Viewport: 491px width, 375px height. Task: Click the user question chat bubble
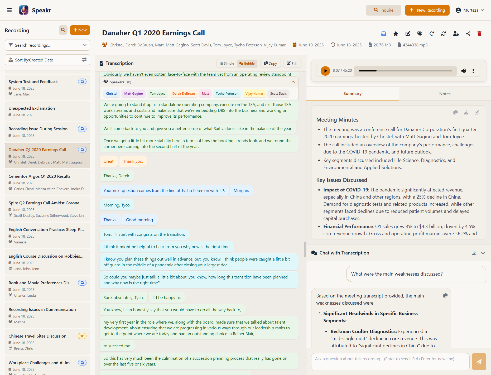point(416,274)
